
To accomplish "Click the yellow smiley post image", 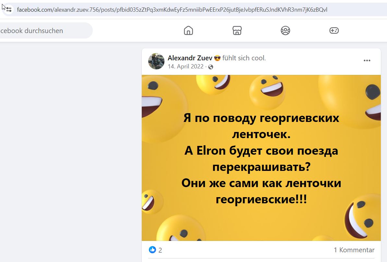I will point(261,158).
